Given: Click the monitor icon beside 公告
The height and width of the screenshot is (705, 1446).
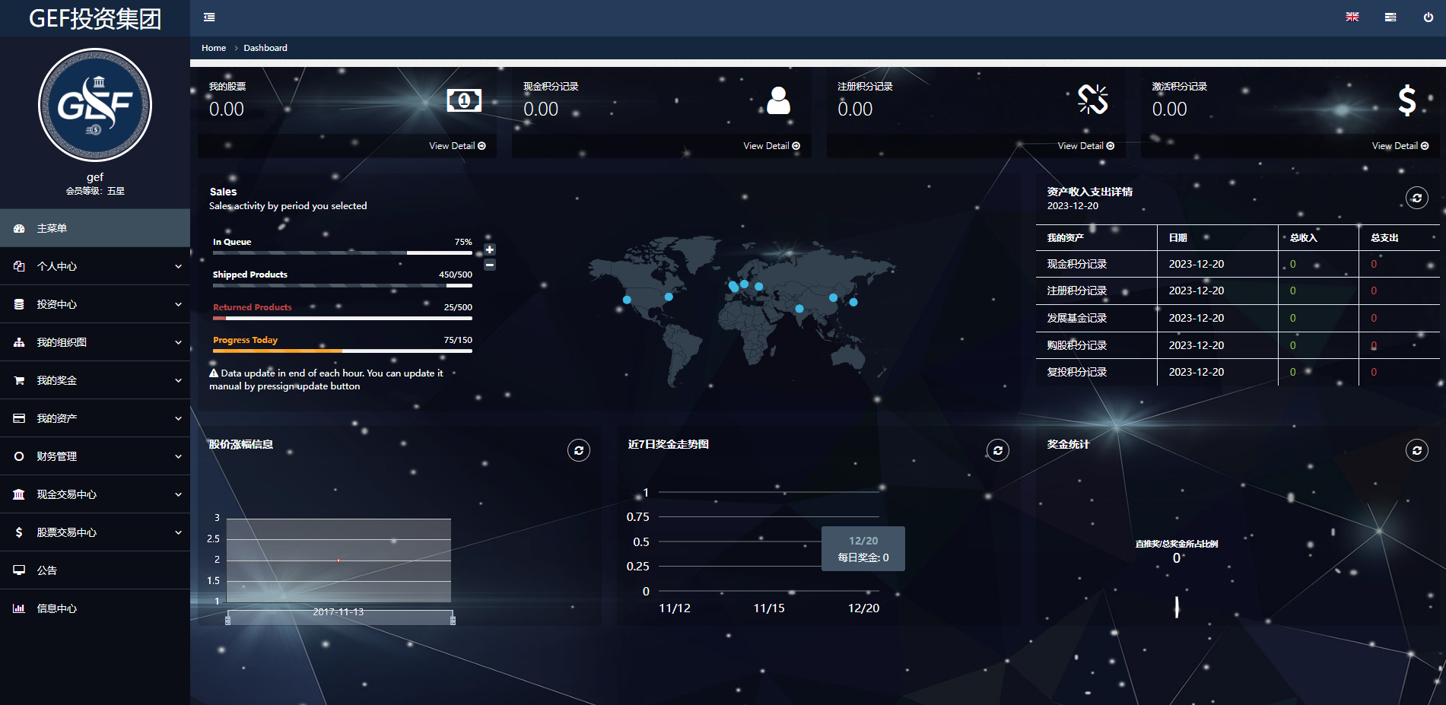Looking at the screenshot, I should (19, 570).
